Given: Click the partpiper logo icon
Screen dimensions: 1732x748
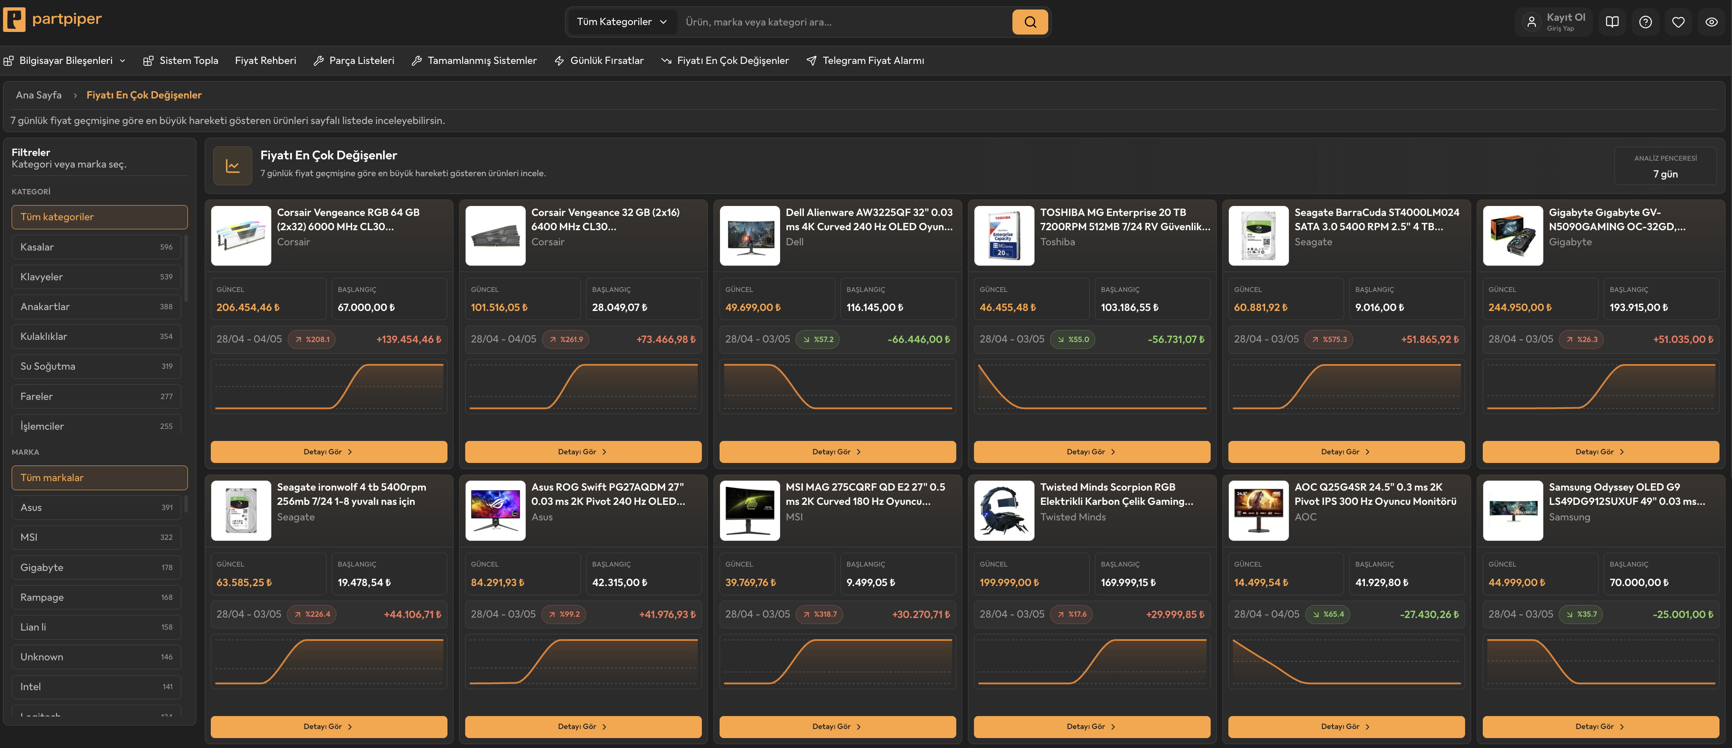Looking at the screenshot, I should (15, 19).
